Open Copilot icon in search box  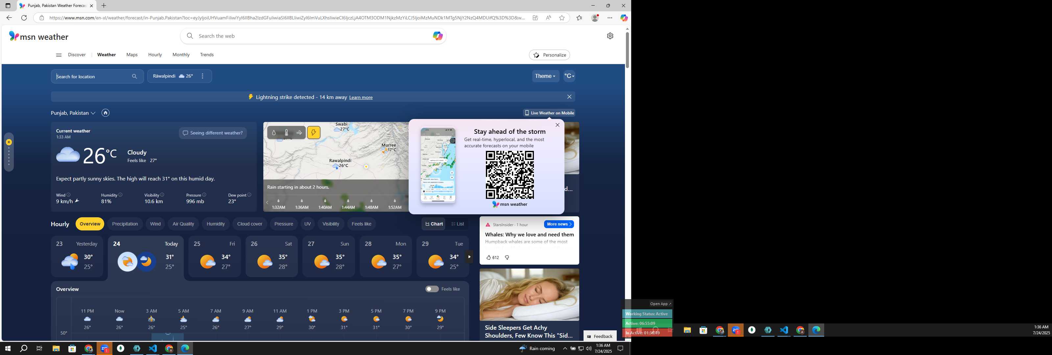pos(437,36)
